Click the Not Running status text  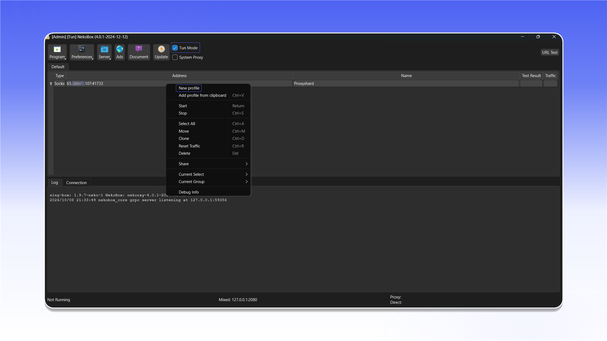click(59, 300)
